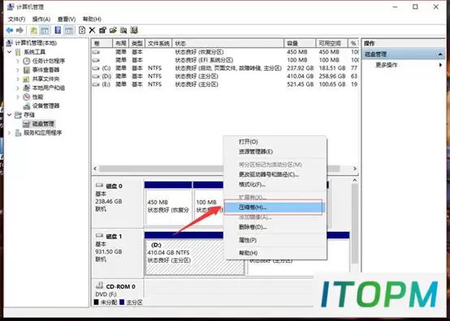Open 设备管理器 in the tree
450x321 pixels.
point(45,106)
